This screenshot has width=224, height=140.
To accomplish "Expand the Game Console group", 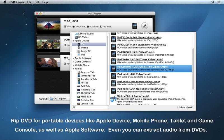I will [x=73, y=62].
